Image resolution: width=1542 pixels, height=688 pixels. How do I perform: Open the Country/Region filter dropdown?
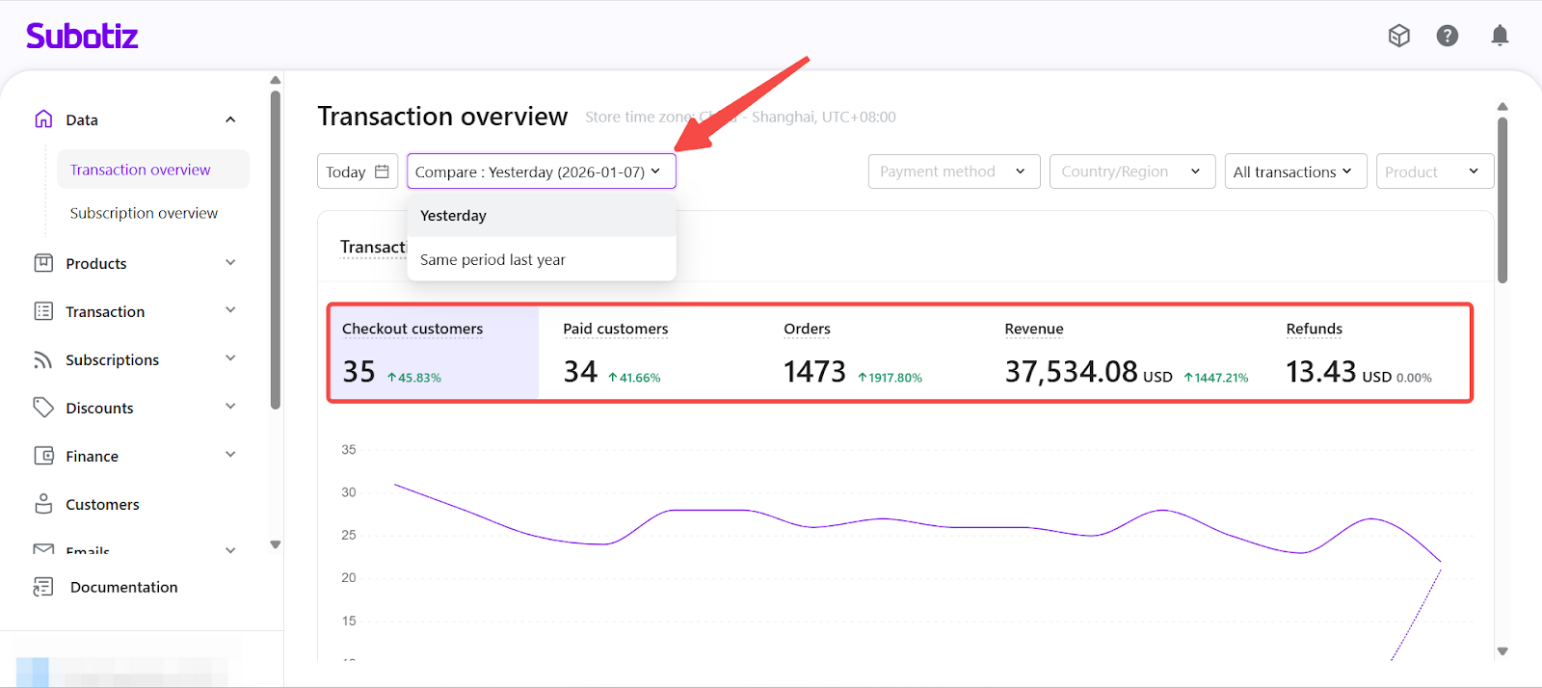[x=1131, y=172]
